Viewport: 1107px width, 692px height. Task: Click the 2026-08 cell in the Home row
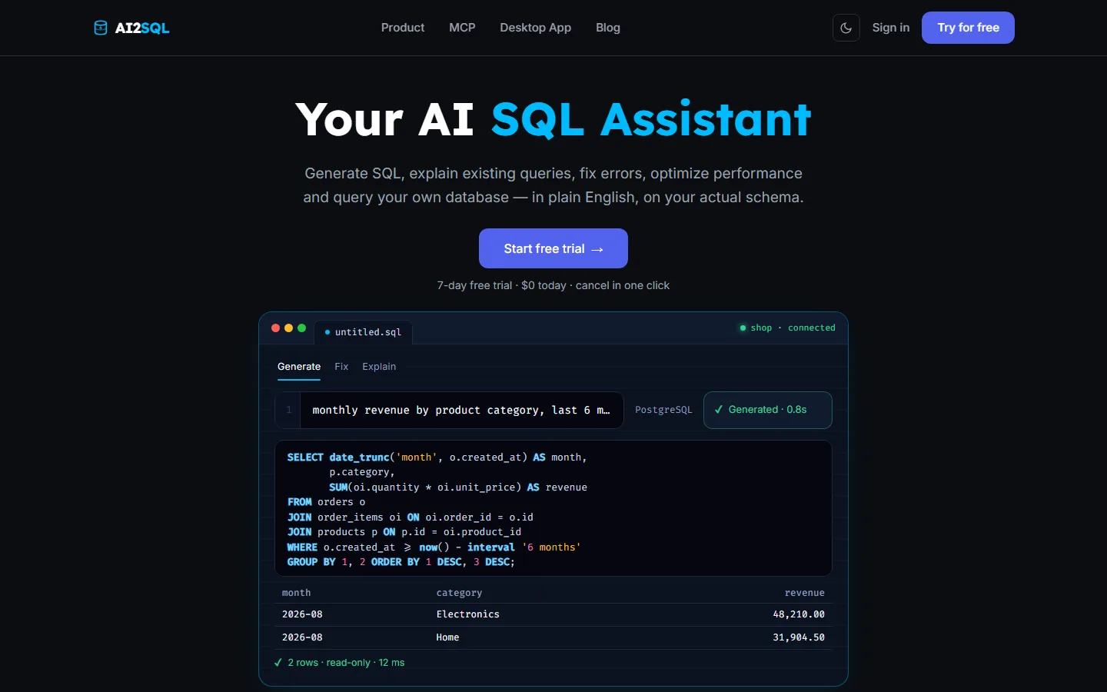click(x=302, y=637)
